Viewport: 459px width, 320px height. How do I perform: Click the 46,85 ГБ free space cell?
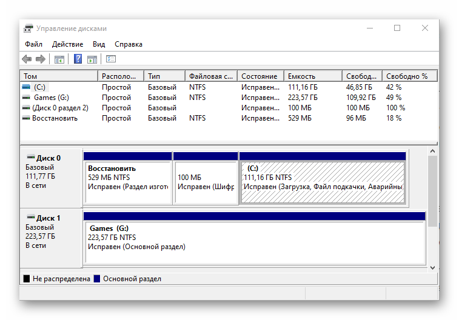[359, 87]
